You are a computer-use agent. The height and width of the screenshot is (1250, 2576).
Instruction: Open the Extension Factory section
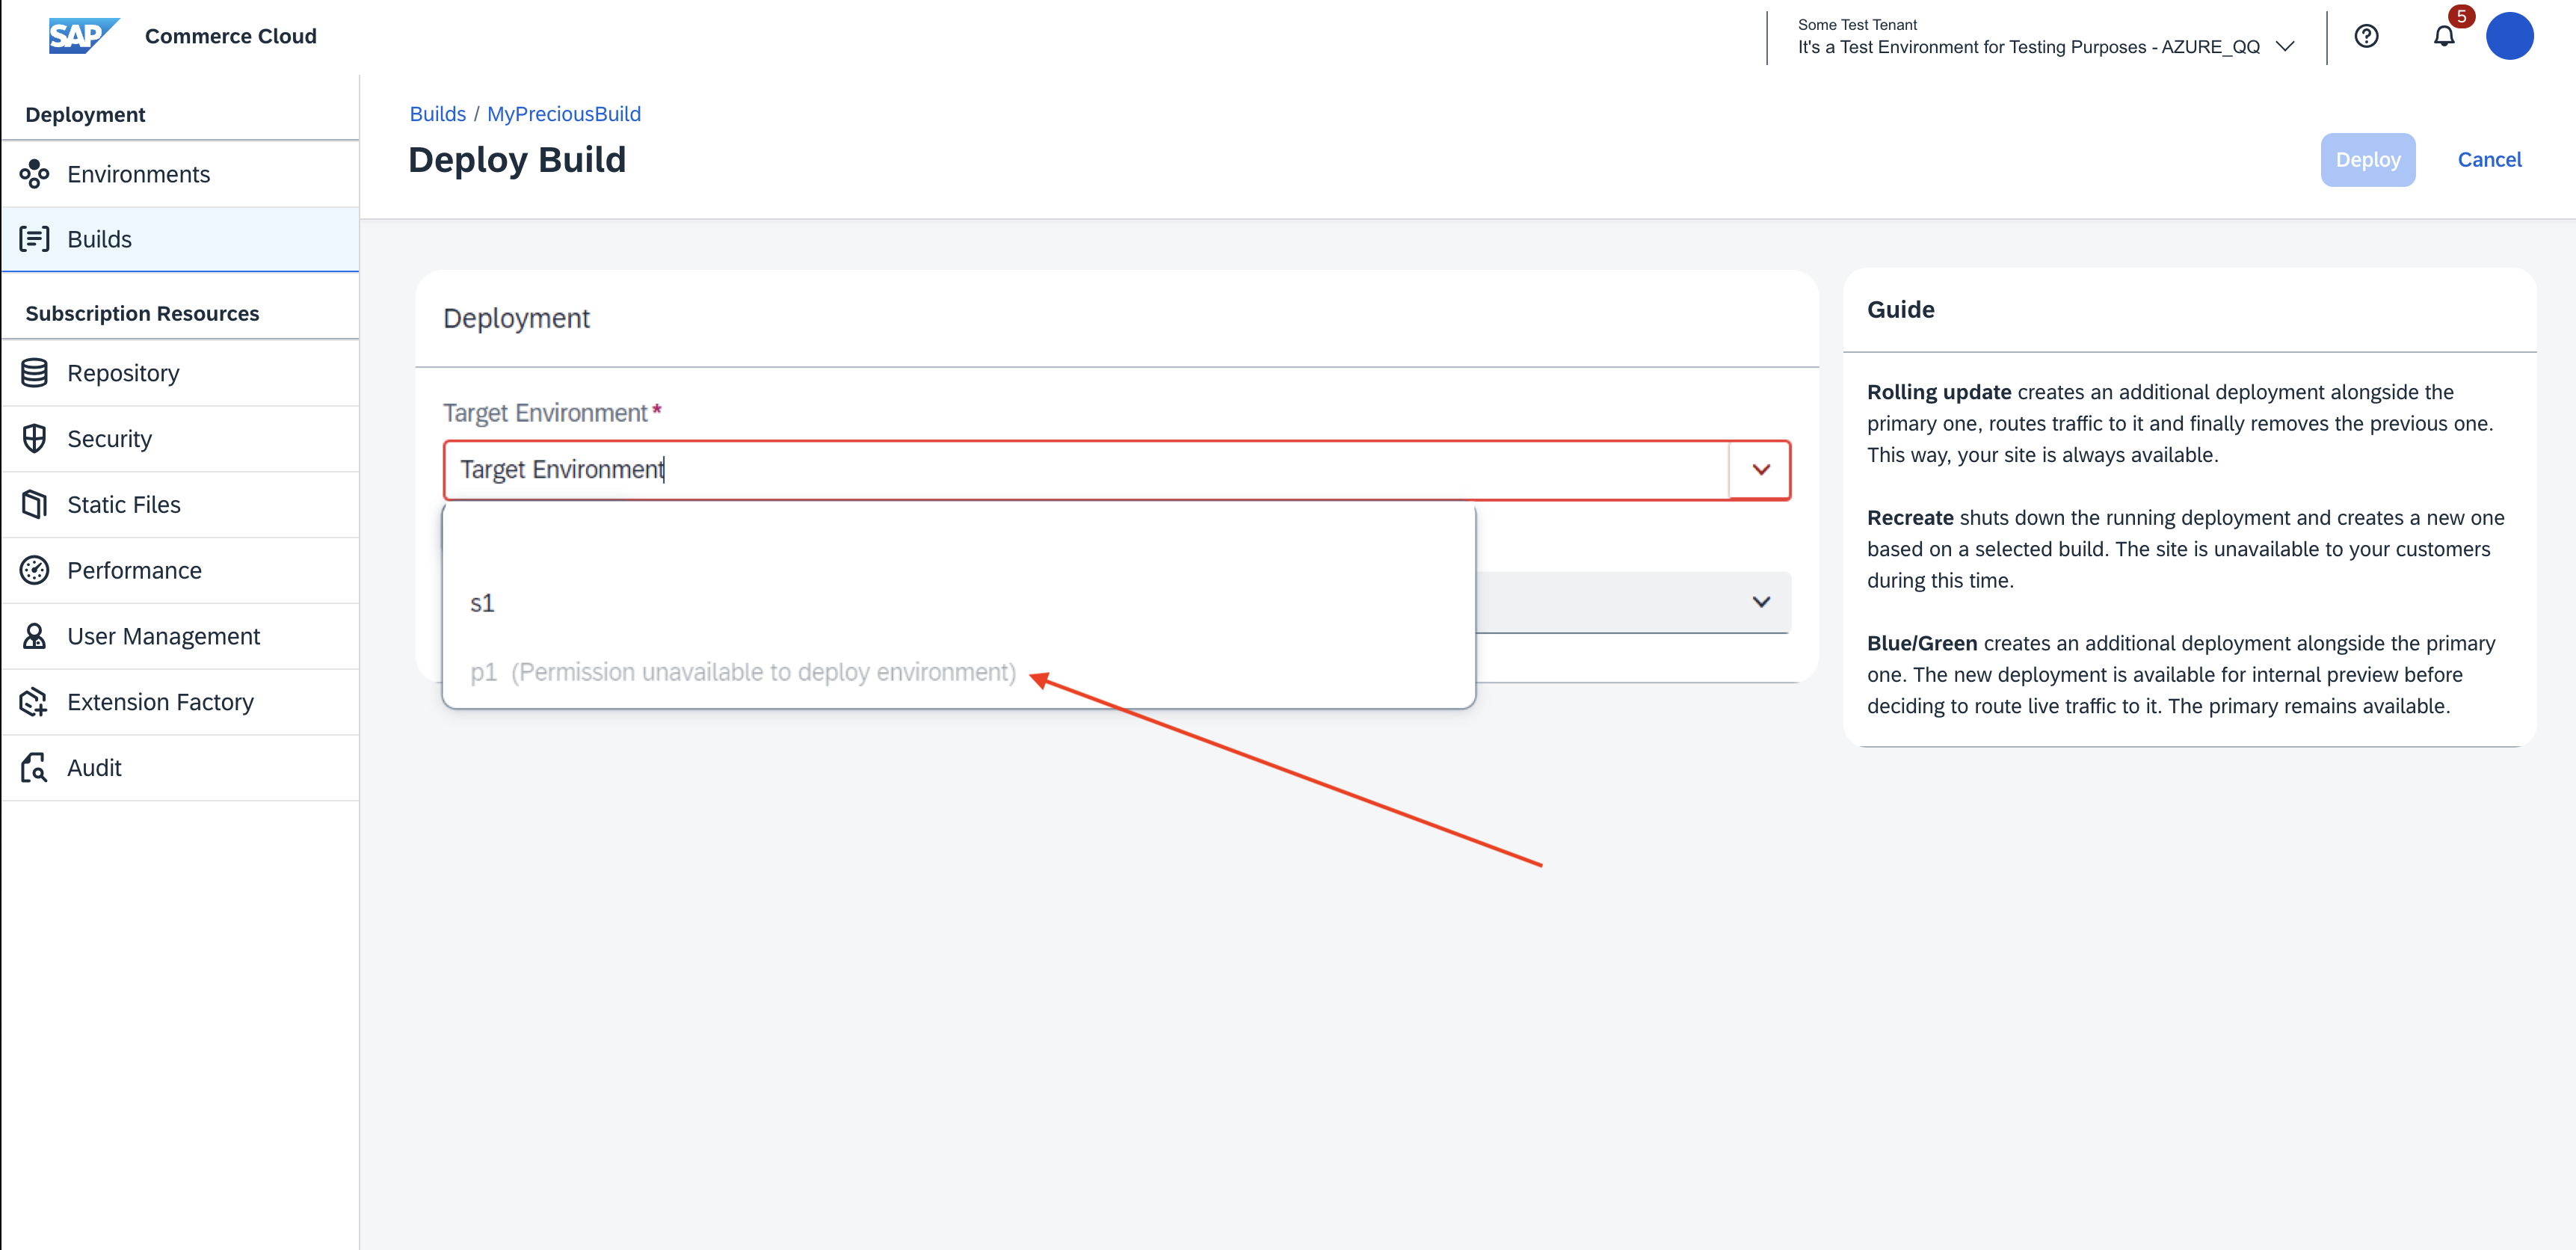159,703
